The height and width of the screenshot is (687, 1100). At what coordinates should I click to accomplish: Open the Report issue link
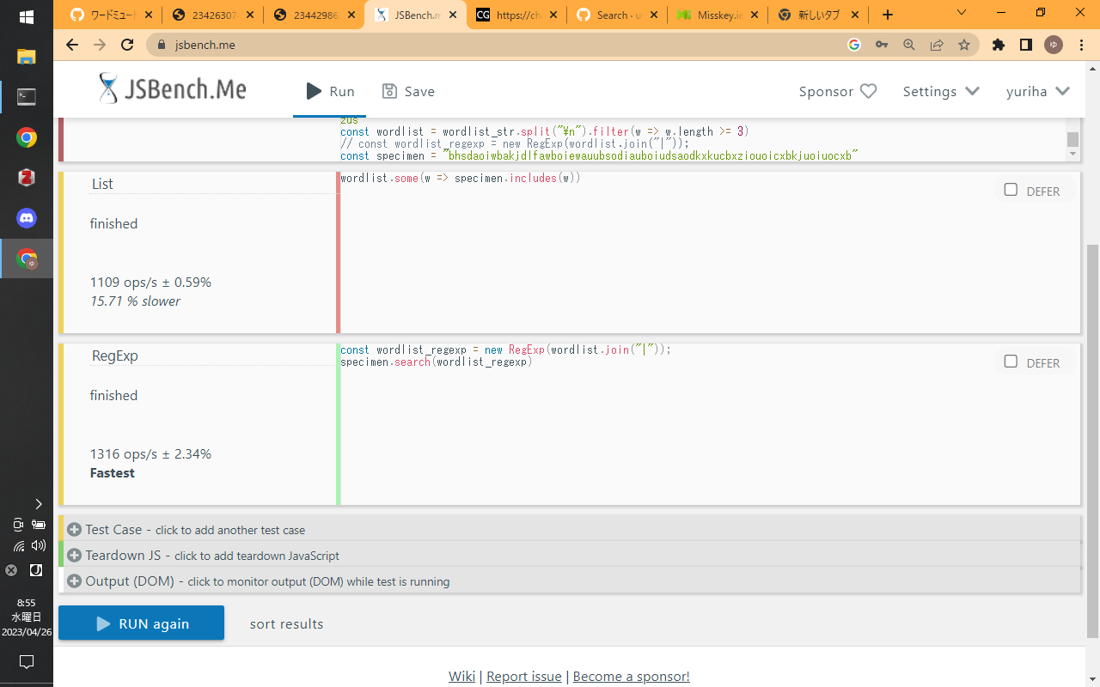pyautogui.click(x=524, y=676)
